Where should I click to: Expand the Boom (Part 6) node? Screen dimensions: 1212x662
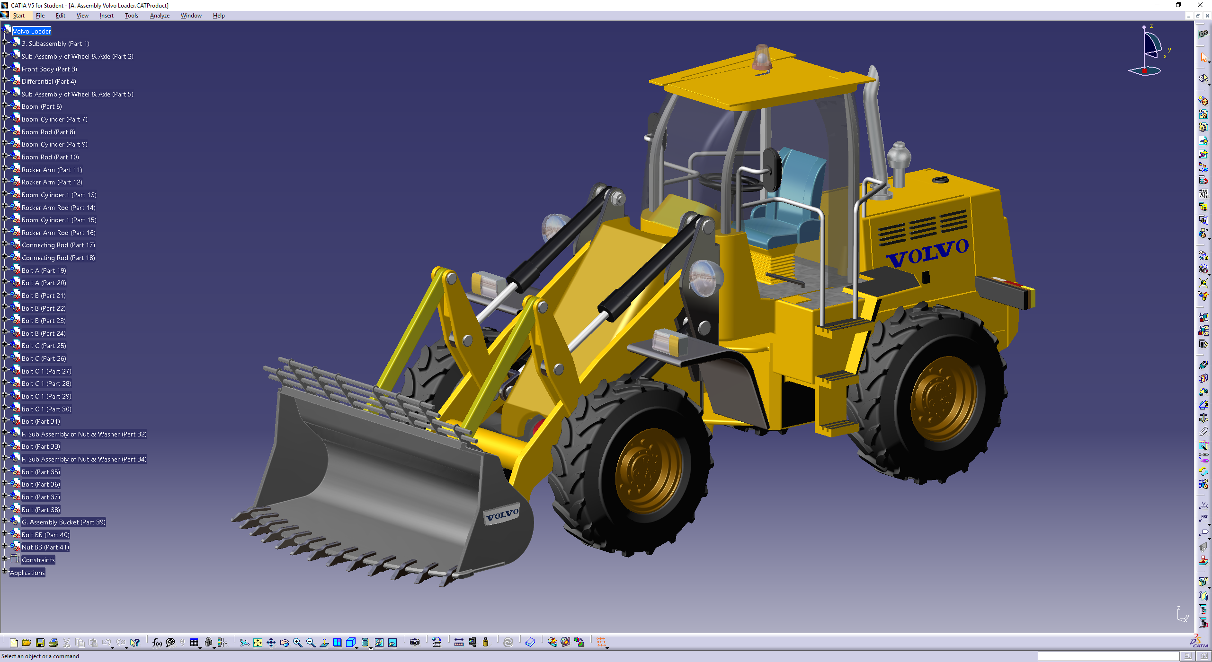(x=5, y=106)
